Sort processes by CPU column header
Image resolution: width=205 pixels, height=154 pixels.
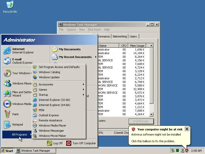[124, 46]
